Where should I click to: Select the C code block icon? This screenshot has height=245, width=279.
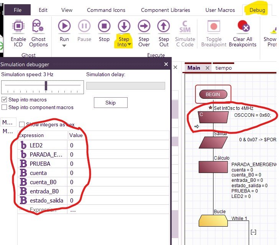pyautogui.click(x=213, y=117)
